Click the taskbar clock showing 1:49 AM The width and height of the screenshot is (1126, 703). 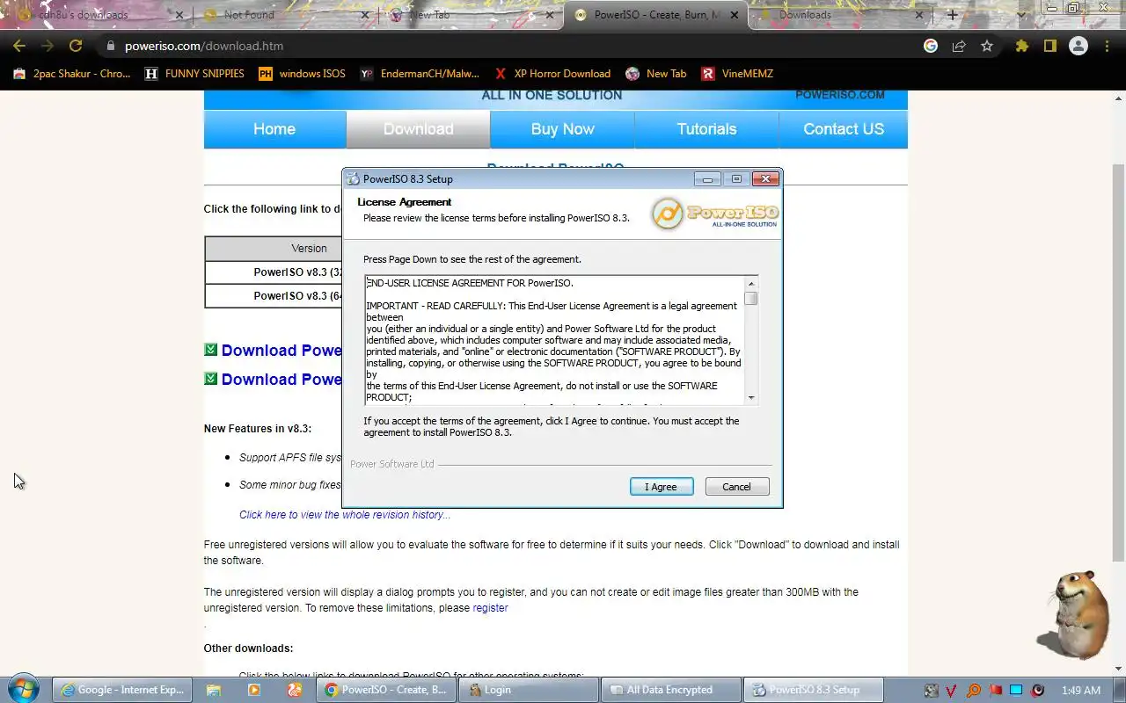pyautogui.click(x=1081, y=691)
